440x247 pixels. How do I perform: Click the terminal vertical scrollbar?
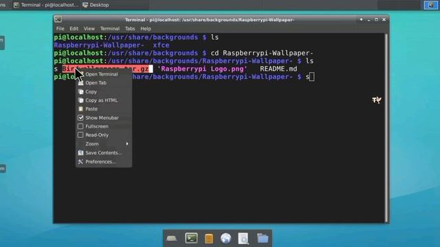pos(386,128)
